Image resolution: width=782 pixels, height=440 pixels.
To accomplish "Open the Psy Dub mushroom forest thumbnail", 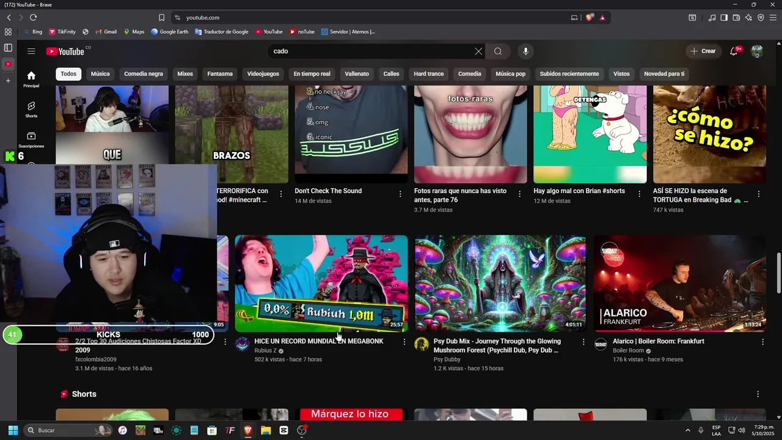I will coord(500,284).
